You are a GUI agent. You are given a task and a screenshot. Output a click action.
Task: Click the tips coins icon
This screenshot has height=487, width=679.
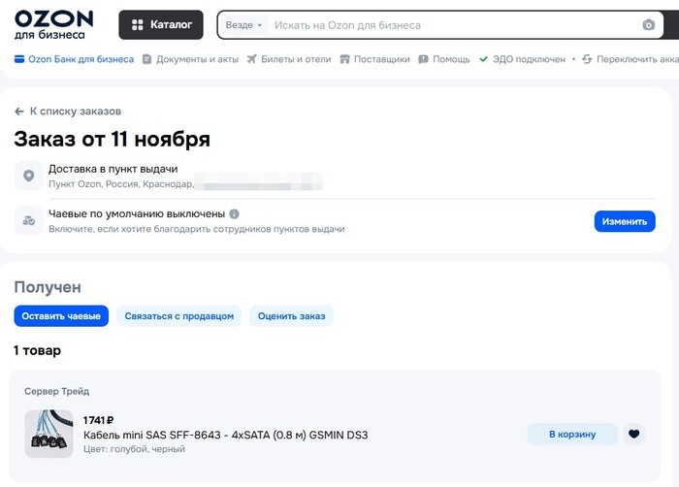coord(29,221)
